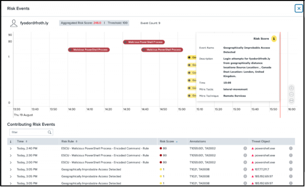
Task: Select Malicious PowerShell Process event starting at 14:00
Action: click(89, 50)
